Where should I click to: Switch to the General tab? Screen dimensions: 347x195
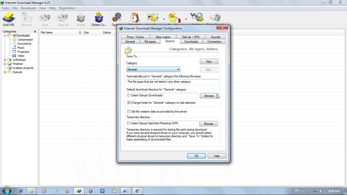pos(130,41)
